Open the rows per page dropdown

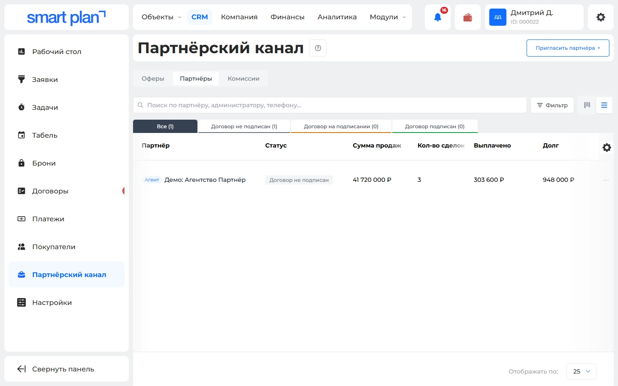(582, 371)
